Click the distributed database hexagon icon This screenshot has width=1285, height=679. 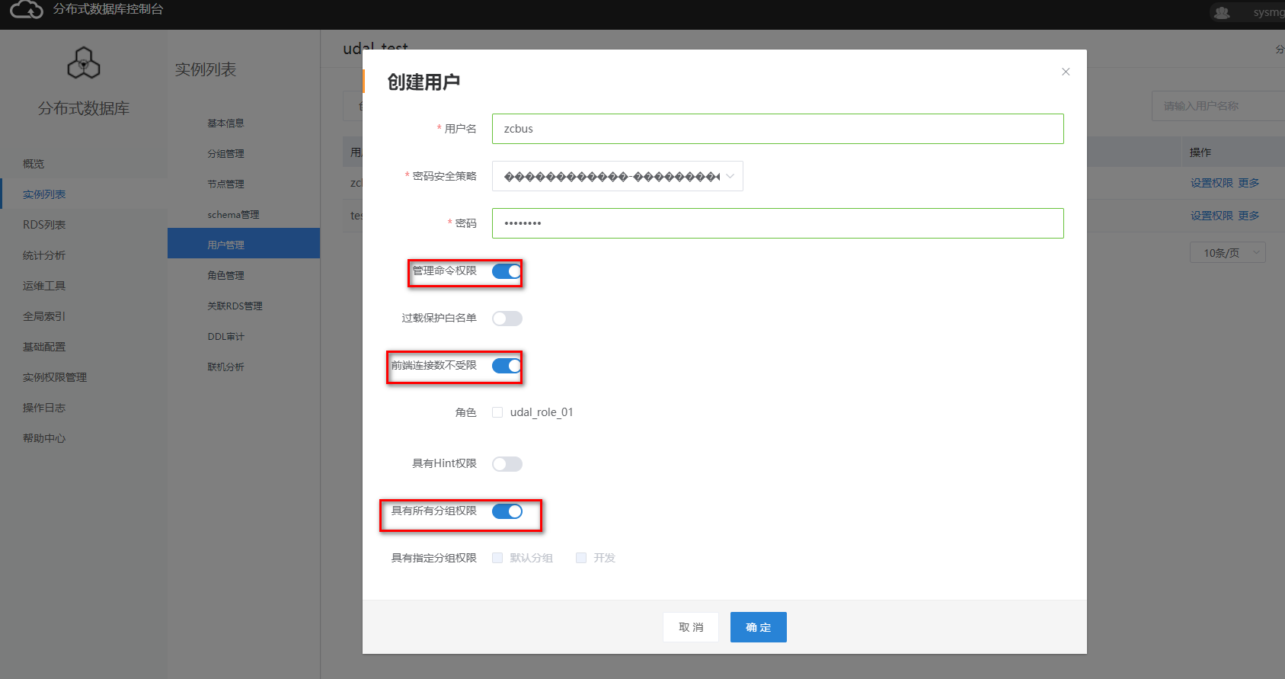(84, 63)
